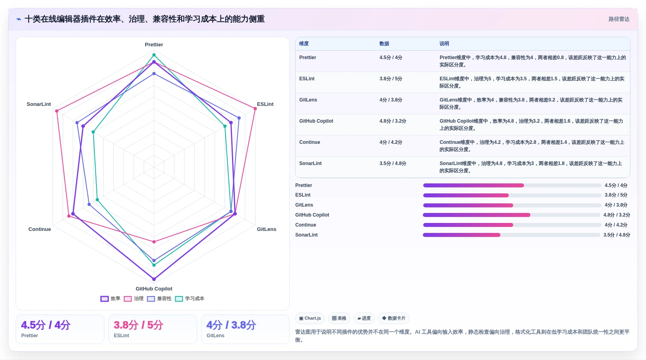Click the Prettier axis label on radar

[154, 45]
